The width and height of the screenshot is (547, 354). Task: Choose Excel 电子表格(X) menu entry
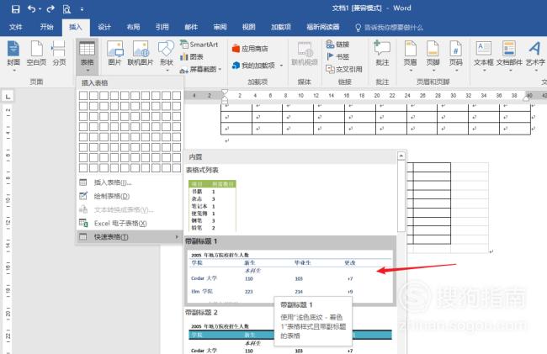pos(130,224)
